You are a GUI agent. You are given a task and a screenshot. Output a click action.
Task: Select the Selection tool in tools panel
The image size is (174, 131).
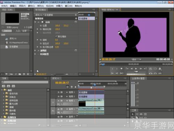pyautogui.click(x=133, y=114)
